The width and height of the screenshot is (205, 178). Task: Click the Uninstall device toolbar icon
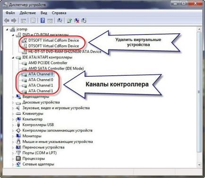[x=77, y=20]
